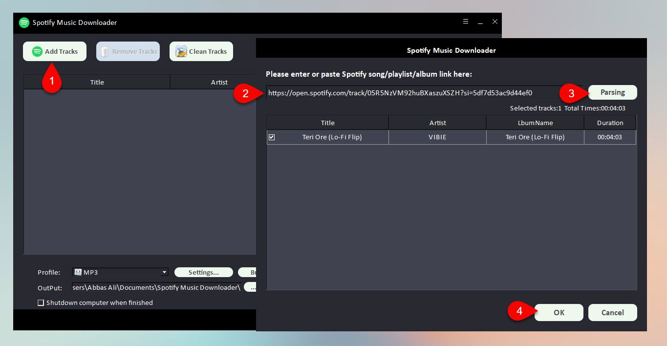The height and width of the screenshot is (346, 667).
Task: Click the Title column header in the main window
Action: 97,82
